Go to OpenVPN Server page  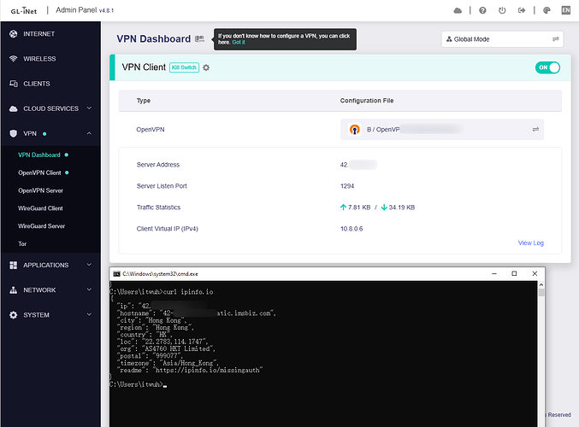pos(40,190)
